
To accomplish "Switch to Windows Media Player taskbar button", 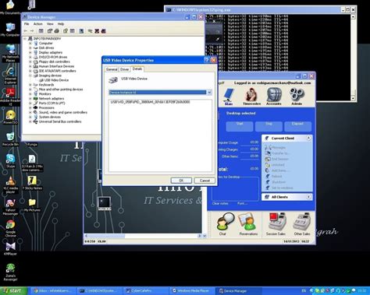I will tap(191, 291).
